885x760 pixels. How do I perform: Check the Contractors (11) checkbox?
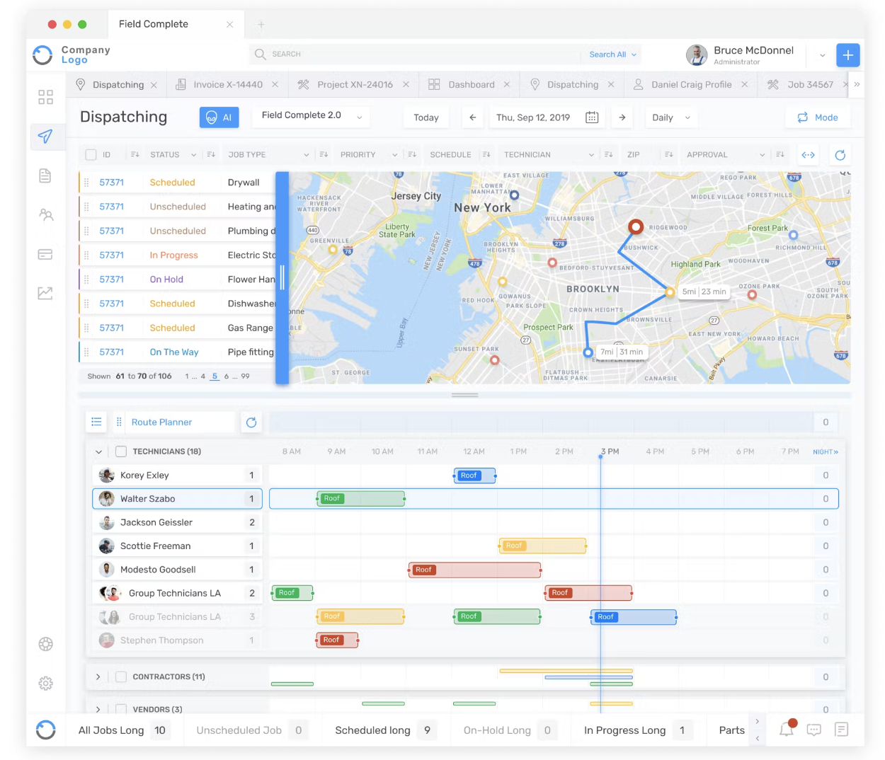coord(121,677)
